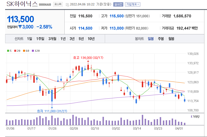Click the 실시간 real-time button

pos(118,5)
